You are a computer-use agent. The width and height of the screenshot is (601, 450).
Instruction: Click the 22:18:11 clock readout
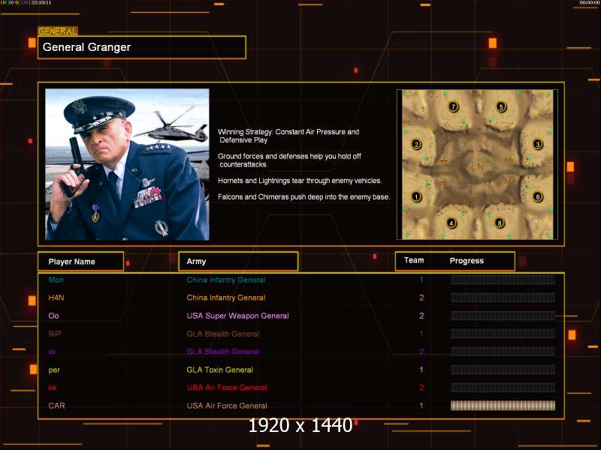point(41,2)
